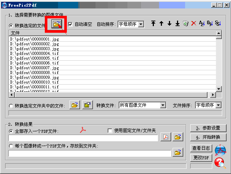Screen dimensions: 231x174
Task: Open the add image files folder button
Action: tap(57, 24)
